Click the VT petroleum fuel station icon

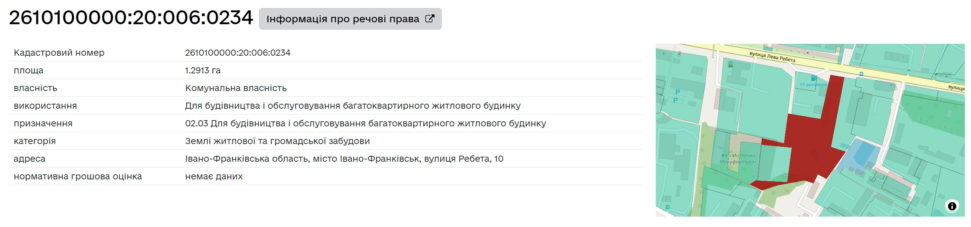tap(814, 78)
